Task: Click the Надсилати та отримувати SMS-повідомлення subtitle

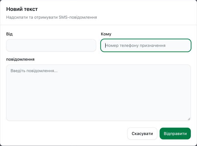Action: pyautogui.click(x=52, y=17)
